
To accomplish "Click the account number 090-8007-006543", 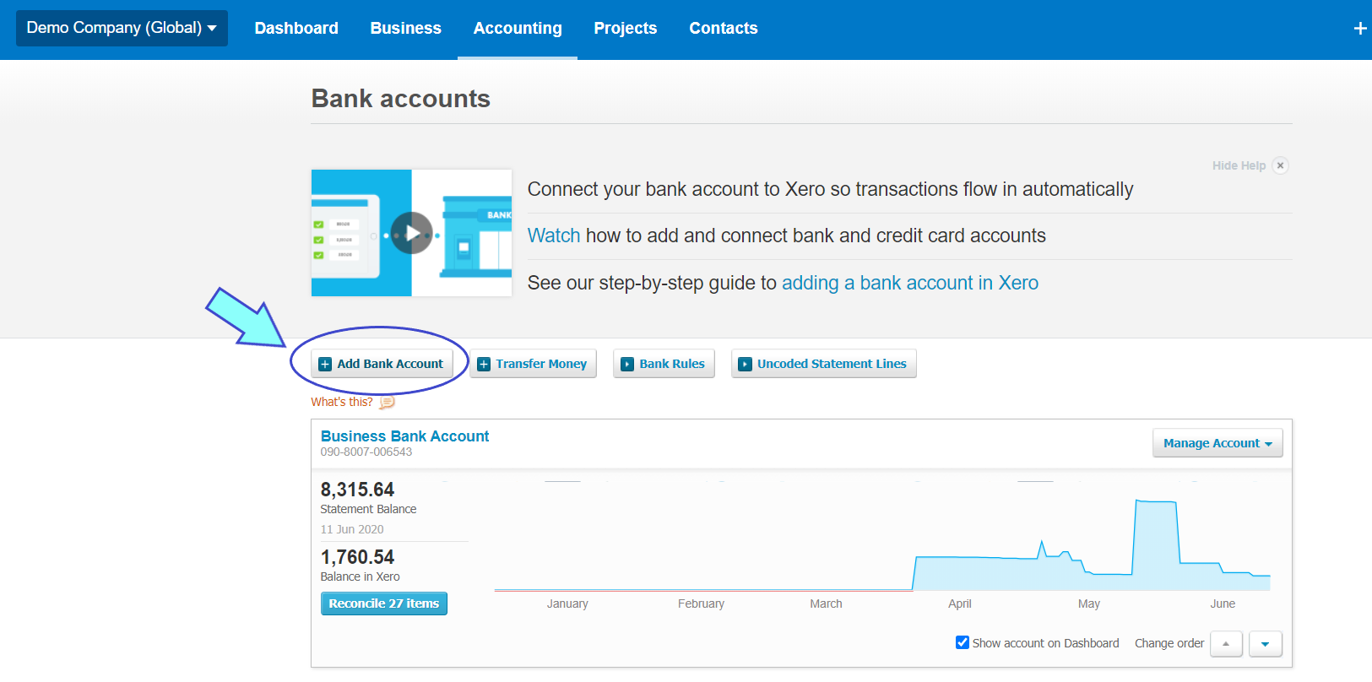I will 366,452.
